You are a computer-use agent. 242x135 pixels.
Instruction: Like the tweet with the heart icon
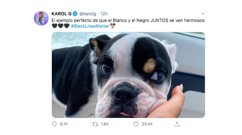(x=136, y=124)
